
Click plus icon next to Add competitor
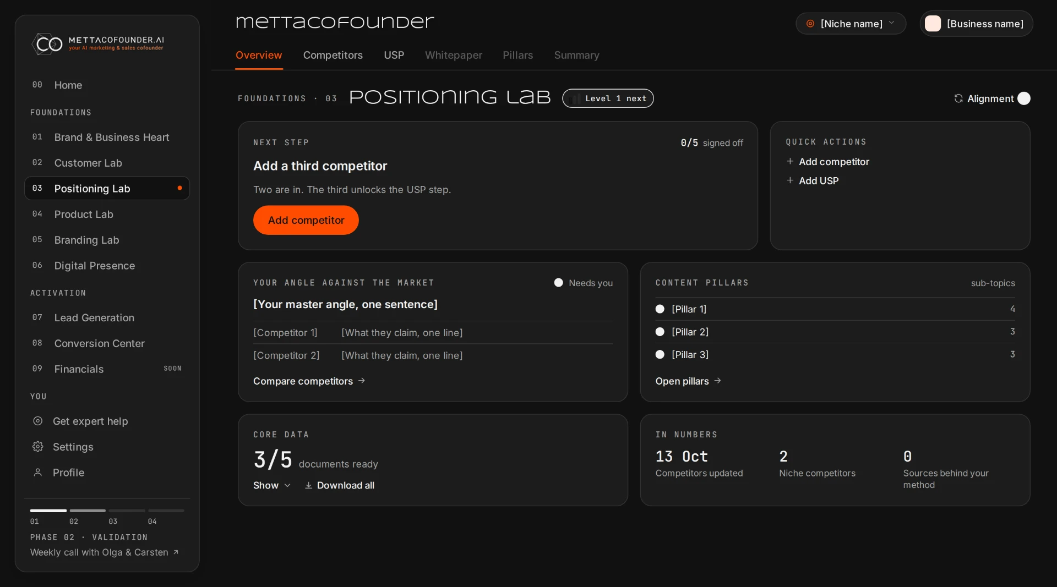[x=790, y=161]
